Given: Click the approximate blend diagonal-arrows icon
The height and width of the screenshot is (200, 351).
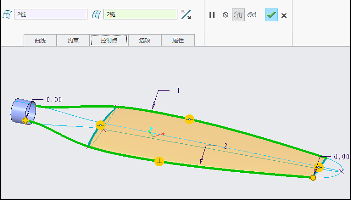Looking at the screenshot, I should (x=186, y=14).
